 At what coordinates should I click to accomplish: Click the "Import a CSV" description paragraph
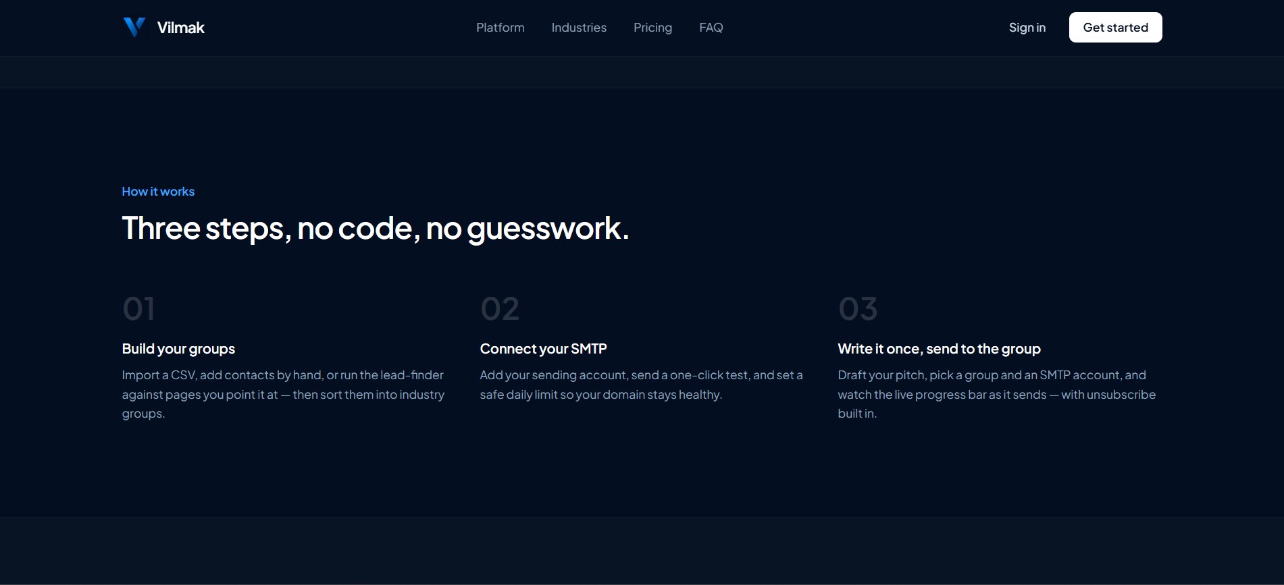point(284,394)
